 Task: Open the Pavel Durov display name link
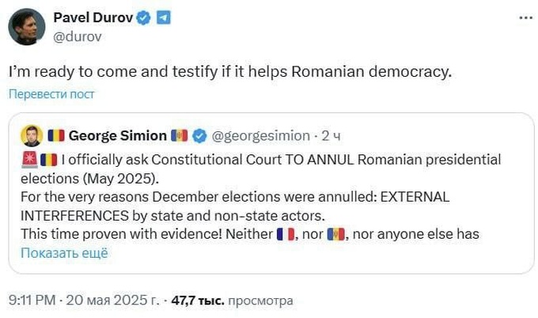click(x=92, y=18)
